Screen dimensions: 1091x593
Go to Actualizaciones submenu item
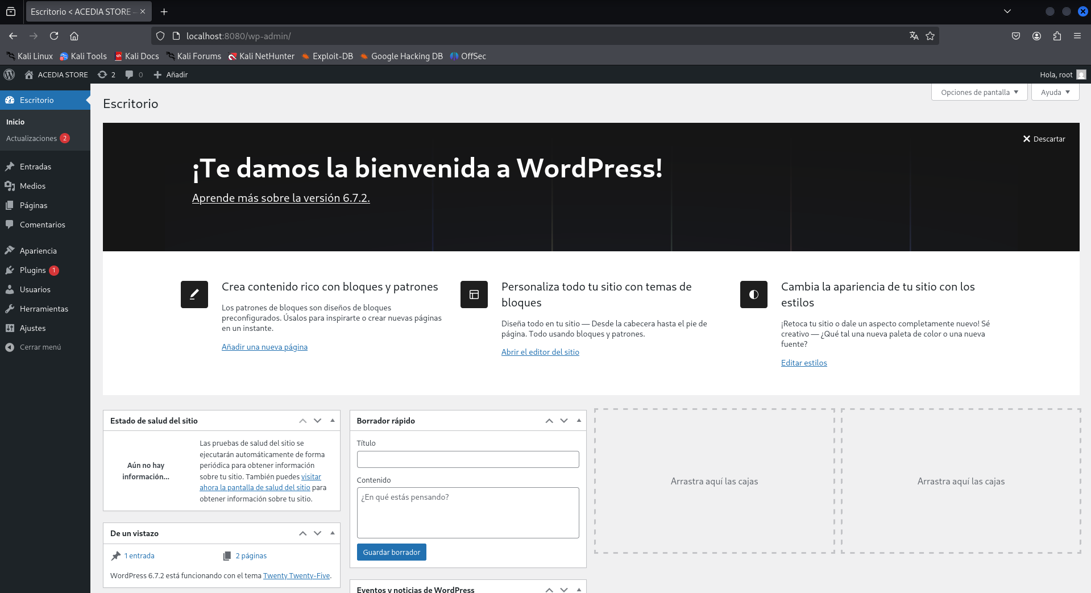tap(38, 138)
